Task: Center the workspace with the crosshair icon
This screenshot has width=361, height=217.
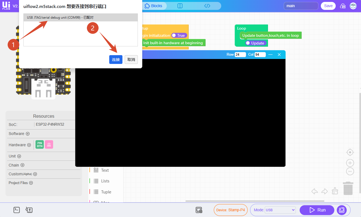Action: (x=350, y=152)
